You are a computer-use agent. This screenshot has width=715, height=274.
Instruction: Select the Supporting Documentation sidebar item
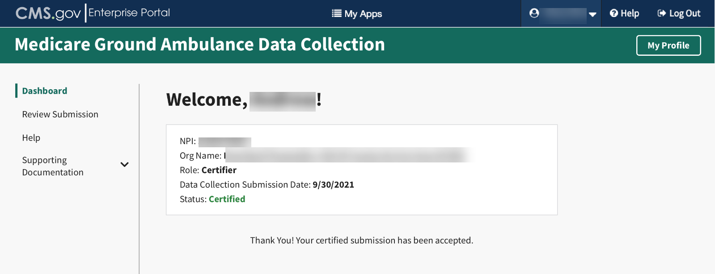53,166
